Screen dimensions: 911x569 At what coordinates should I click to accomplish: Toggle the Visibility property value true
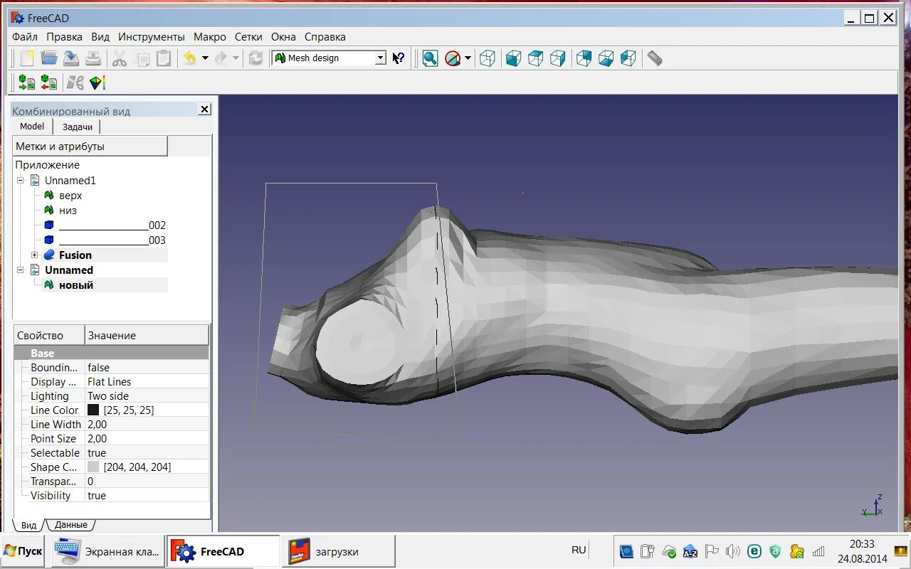[x=147, y=496]
